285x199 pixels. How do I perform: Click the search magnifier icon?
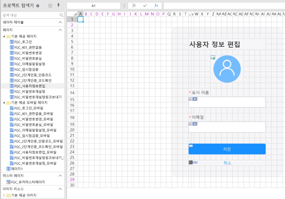point(61,15)
